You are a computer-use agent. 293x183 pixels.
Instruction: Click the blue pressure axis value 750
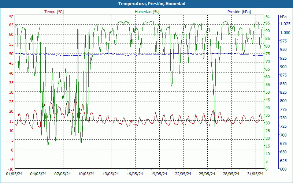(x=283, y=118)
